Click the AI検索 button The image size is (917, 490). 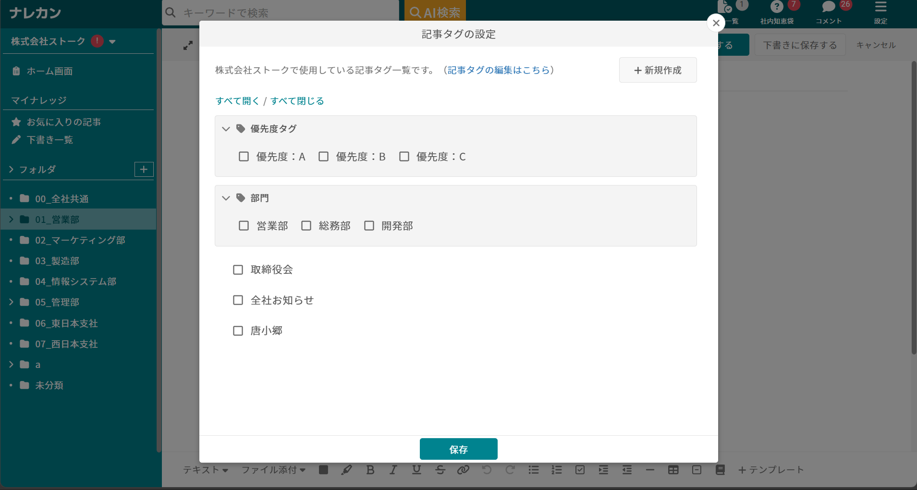tap(435, 12)
